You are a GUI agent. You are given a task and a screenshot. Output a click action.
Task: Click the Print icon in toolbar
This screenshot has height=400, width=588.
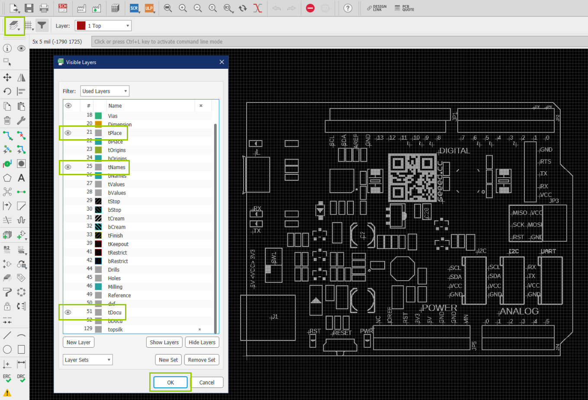[44, 8]
